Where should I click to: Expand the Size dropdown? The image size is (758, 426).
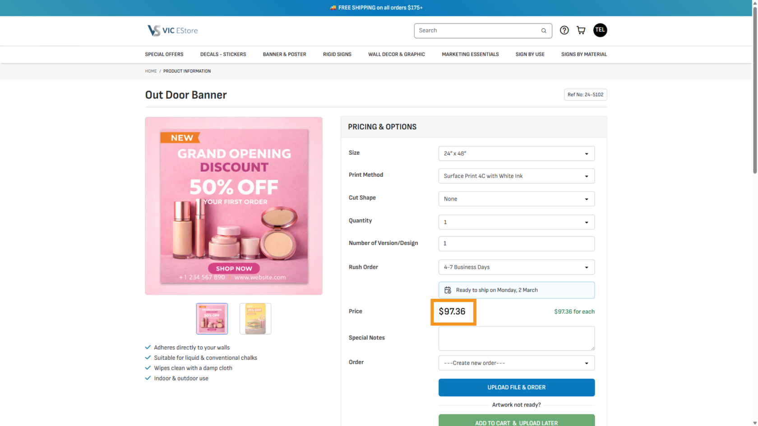tap(516, 154)
